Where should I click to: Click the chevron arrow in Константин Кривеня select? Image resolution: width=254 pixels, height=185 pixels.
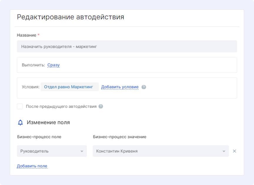pyautogui.click(x=224, y=151)
